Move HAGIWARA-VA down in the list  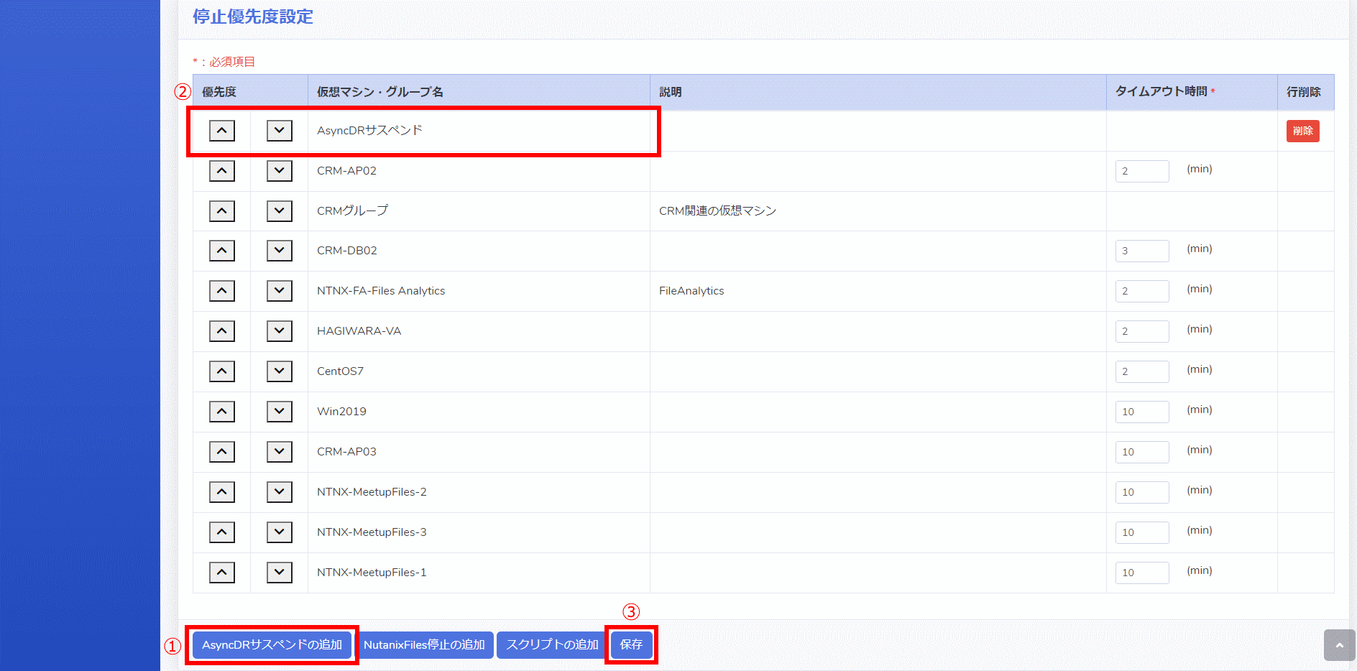[x=279, y=331]
